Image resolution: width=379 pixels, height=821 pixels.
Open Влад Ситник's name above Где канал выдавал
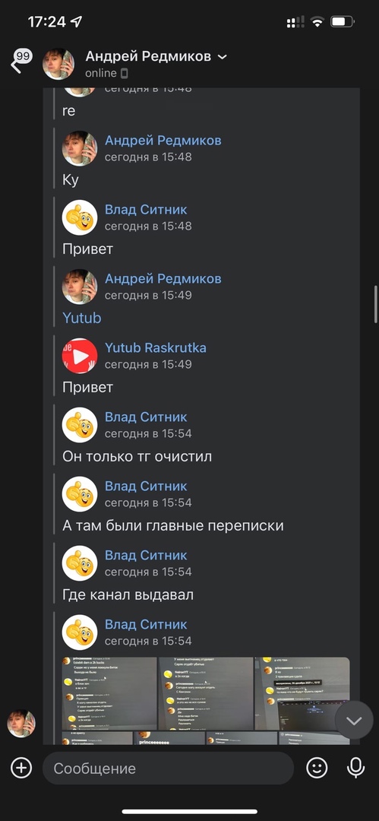click(146, 555)
